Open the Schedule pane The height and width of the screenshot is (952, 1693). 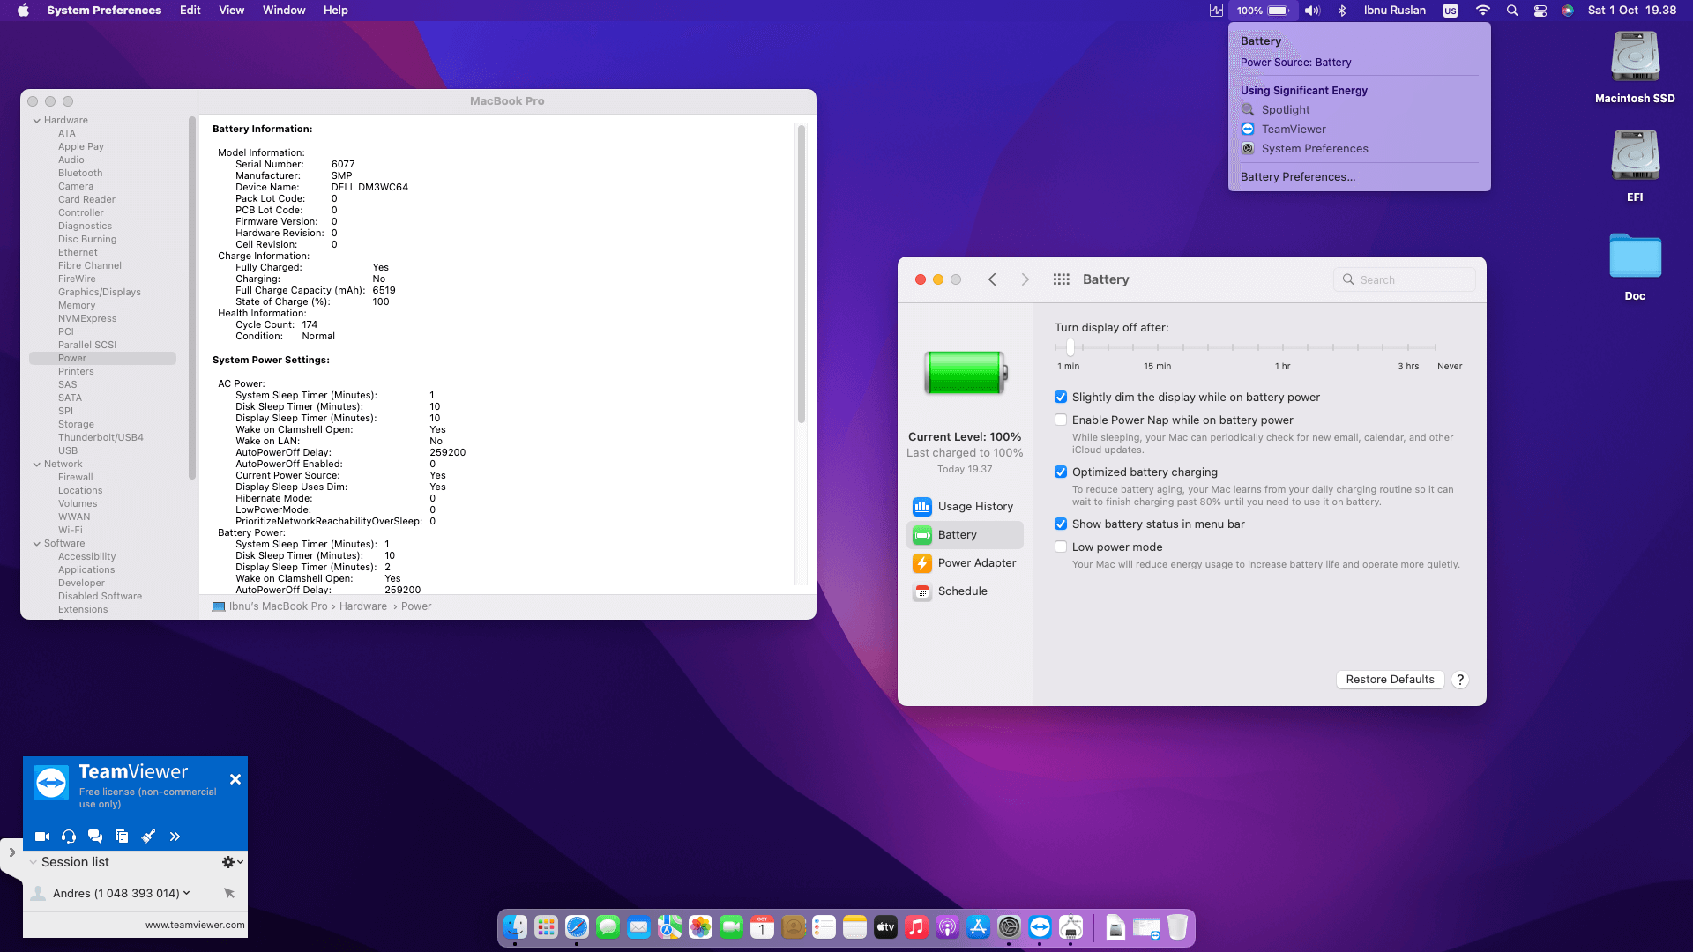pos(964,591)
